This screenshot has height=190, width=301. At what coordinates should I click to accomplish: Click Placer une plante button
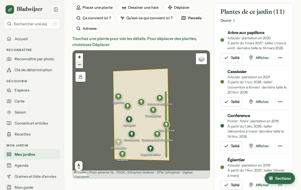point(94,7)
